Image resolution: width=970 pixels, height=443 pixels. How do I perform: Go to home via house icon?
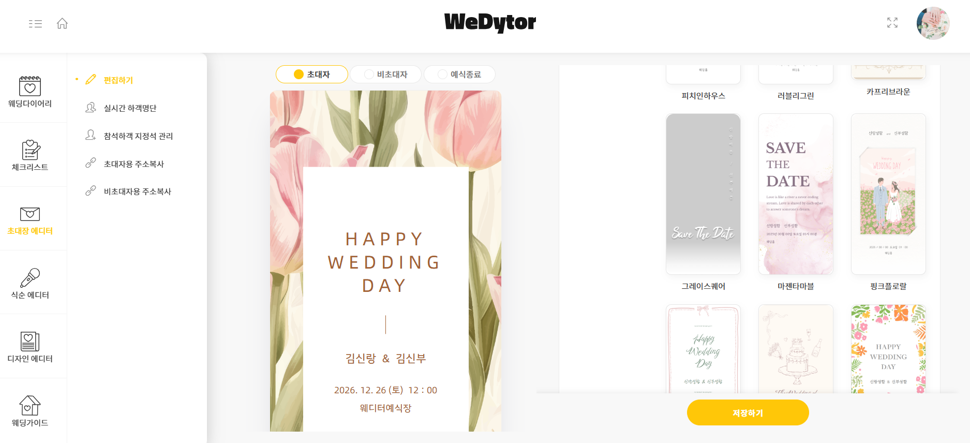[x=62, y=23]
